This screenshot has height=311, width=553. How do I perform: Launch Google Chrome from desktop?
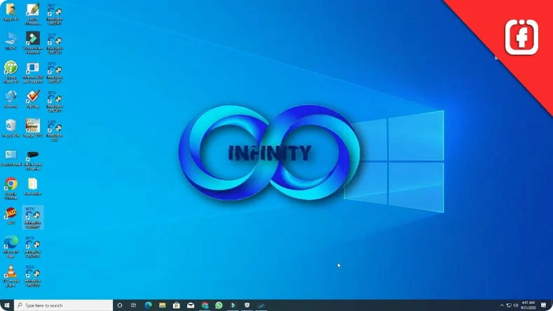(x=11, y=188)
